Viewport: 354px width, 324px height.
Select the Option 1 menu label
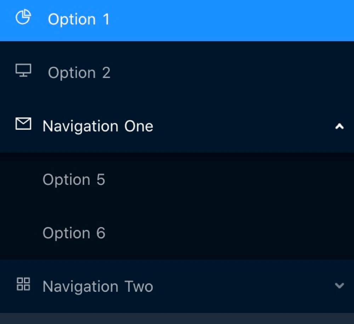(x=79, y=19)
